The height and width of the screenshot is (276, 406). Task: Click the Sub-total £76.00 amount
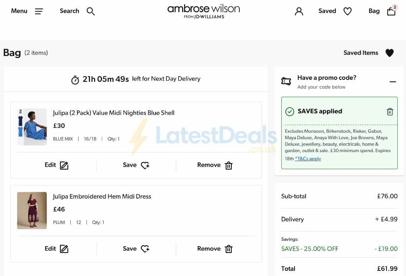(387, 196)
